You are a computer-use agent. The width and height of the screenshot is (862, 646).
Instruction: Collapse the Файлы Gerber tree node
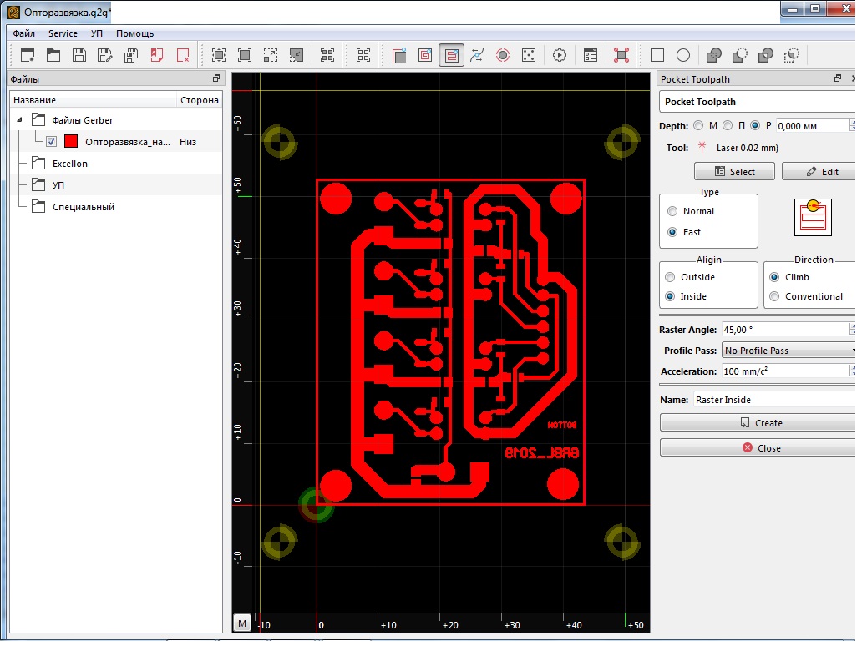pos(20,119)
